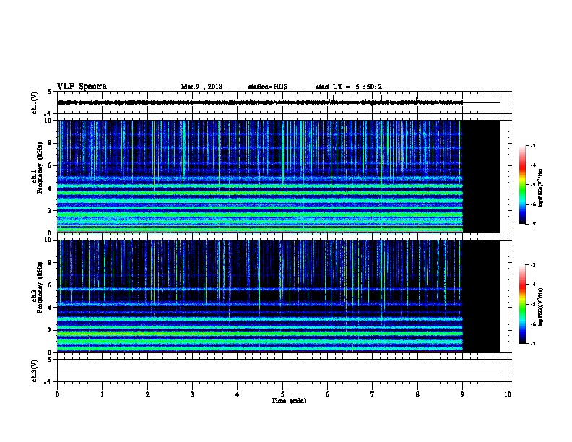The width and height of the screenshot is (572, 442).
Task: Click the "6" kHz tick on ch.1 spectrogram
Action: (50, 165)
